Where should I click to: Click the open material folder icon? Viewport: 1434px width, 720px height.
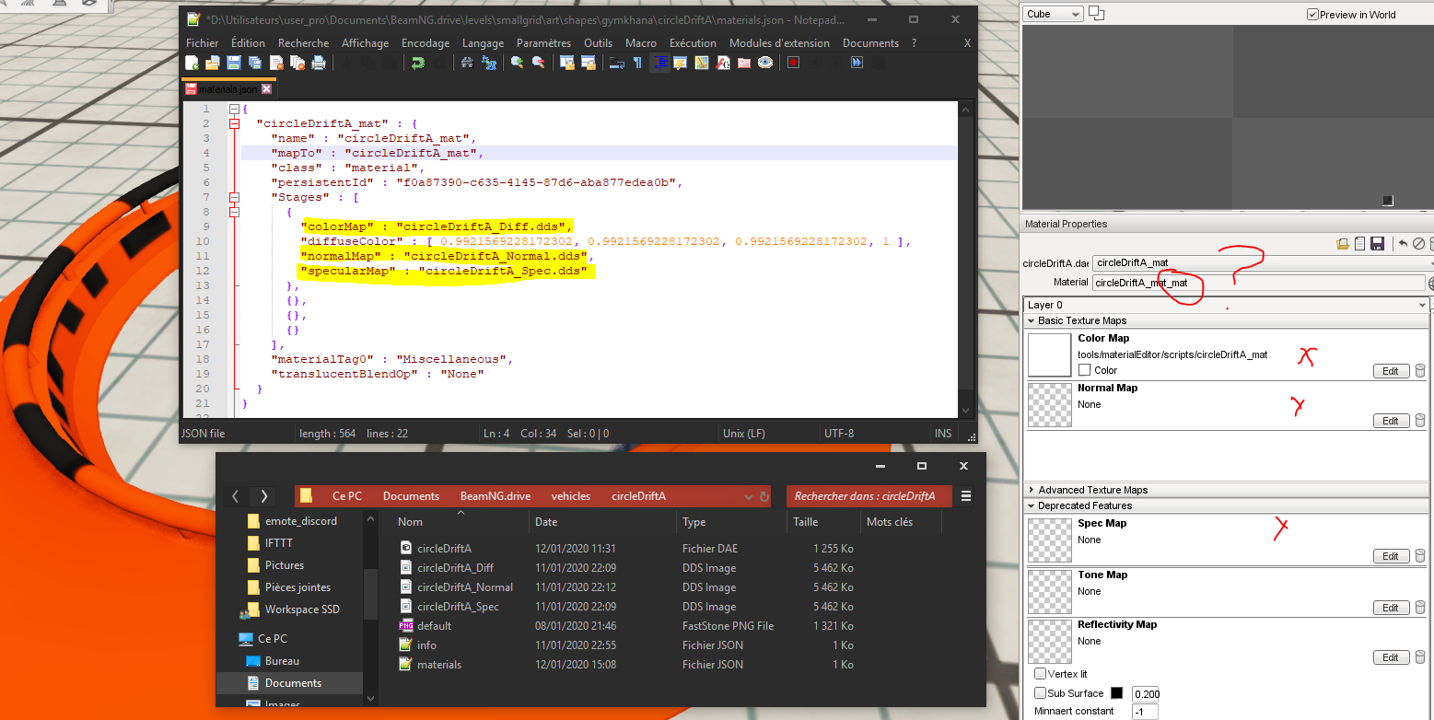(x=1343, y=243)
